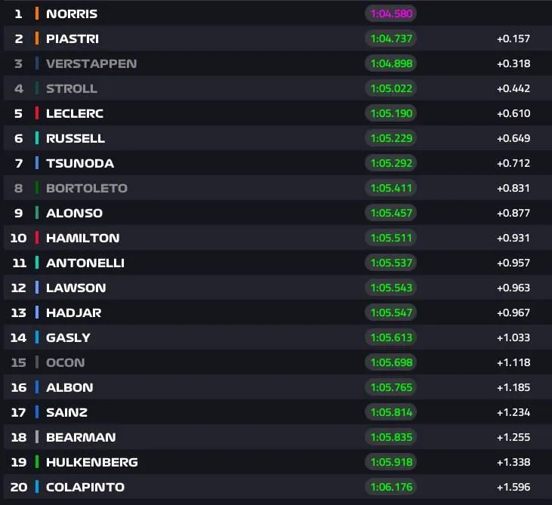
Task: Click Sainz's 1:05.814 lap time badge
Action: [x=390, y=412]
